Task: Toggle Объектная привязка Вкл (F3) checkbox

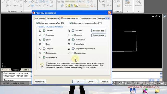Action: (x=38, y=23)
